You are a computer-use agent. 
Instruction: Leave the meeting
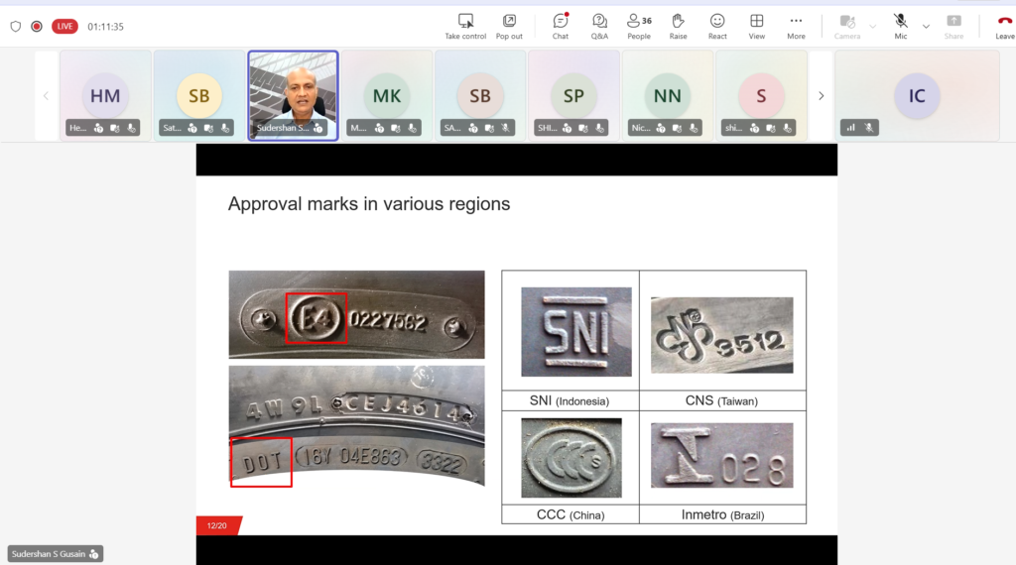[1004, 27]
